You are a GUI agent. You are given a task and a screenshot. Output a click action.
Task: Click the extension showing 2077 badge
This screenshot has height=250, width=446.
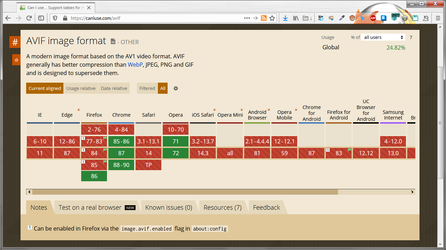(x=395, y=17)
